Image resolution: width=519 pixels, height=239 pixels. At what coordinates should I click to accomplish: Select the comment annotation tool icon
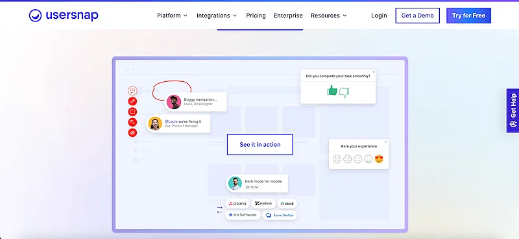[132, 90]
